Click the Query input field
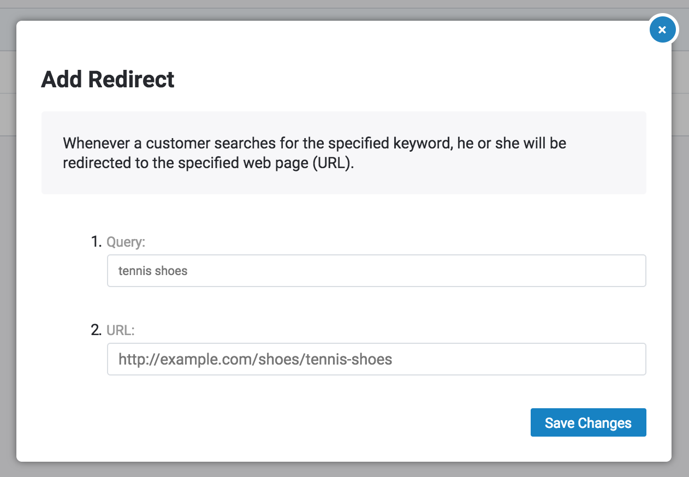 (x=377, y=271)
